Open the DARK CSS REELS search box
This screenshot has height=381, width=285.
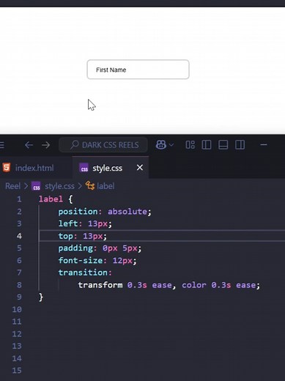coord(103,145)
